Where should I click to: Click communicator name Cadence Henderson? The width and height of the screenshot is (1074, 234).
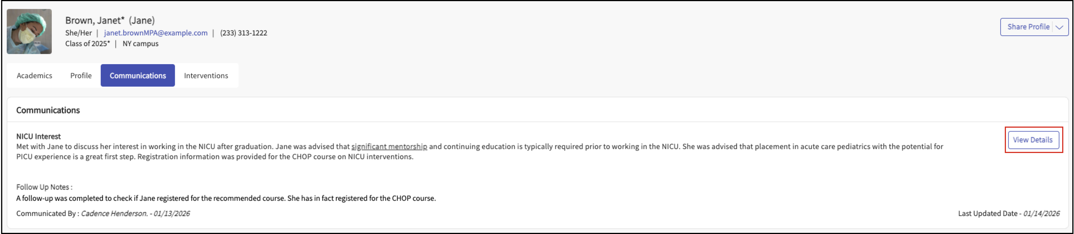pyautogui.click(x=114, y=213)
